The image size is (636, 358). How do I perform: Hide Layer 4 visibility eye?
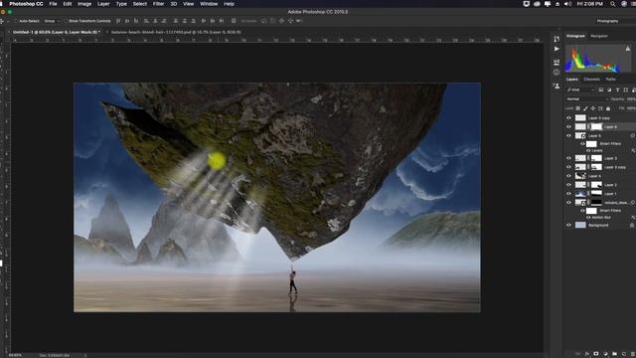pos(568,176)
